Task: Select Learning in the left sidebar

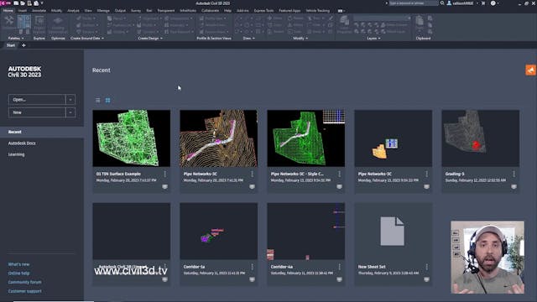Action: coord(16,154)
